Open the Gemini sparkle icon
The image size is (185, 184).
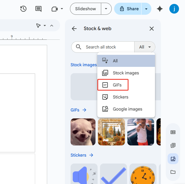tap(160, 9)
